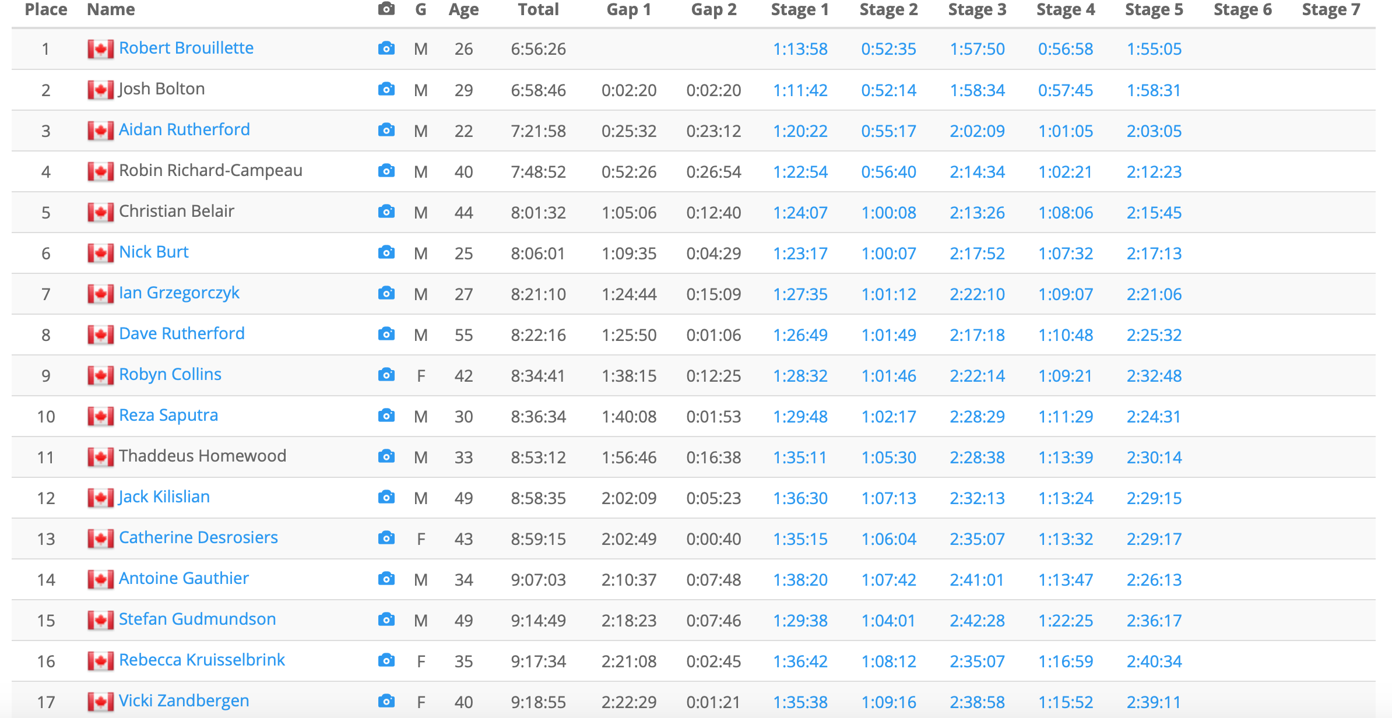Click the Stage 3 column header

point(977,10)
